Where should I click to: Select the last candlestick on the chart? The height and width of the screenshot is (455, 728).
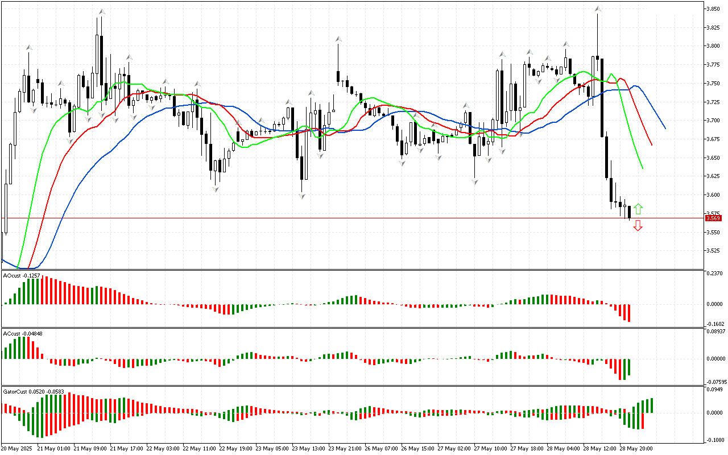point(629,212)
